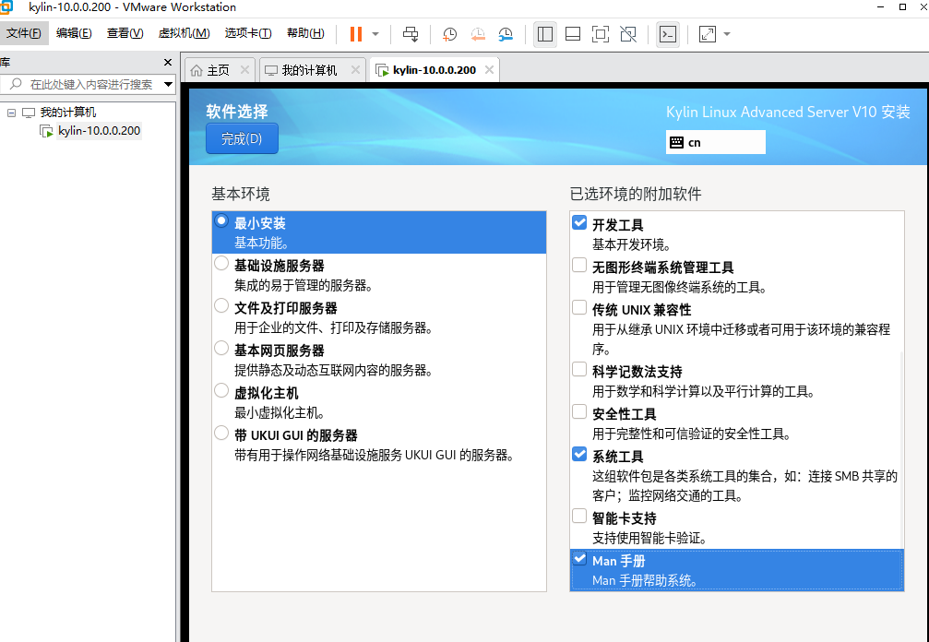Select the 基础设施服务器 radio button
This screenshot has width=929, height=642.
click(221, 264)
